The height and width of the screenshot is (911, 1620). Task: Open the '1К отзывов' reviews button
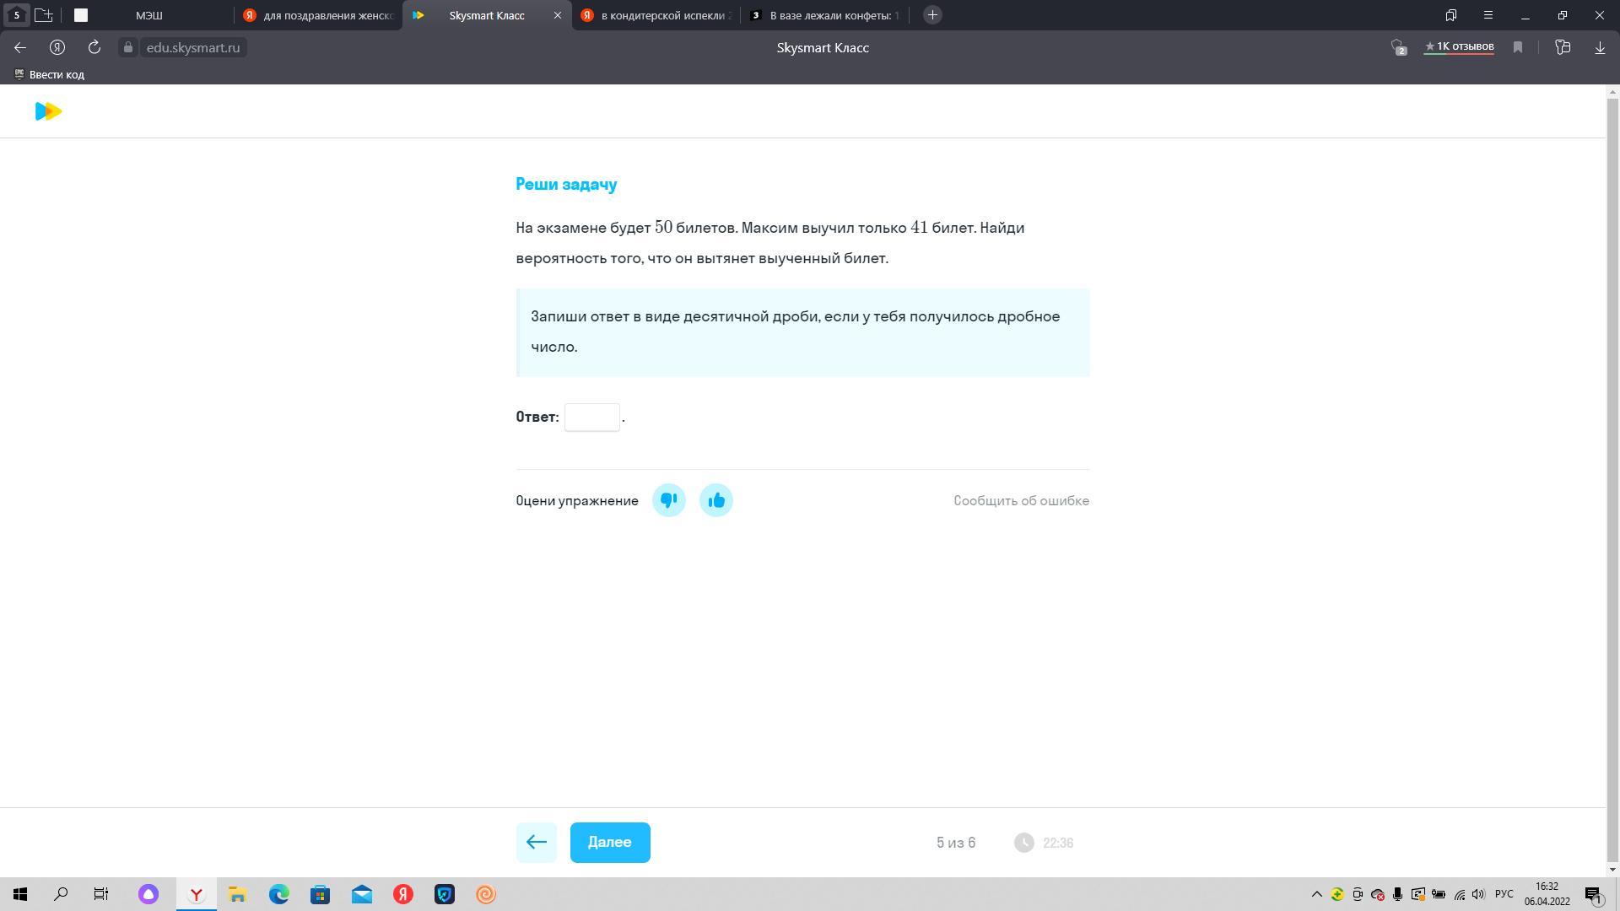pos(1458,46)
